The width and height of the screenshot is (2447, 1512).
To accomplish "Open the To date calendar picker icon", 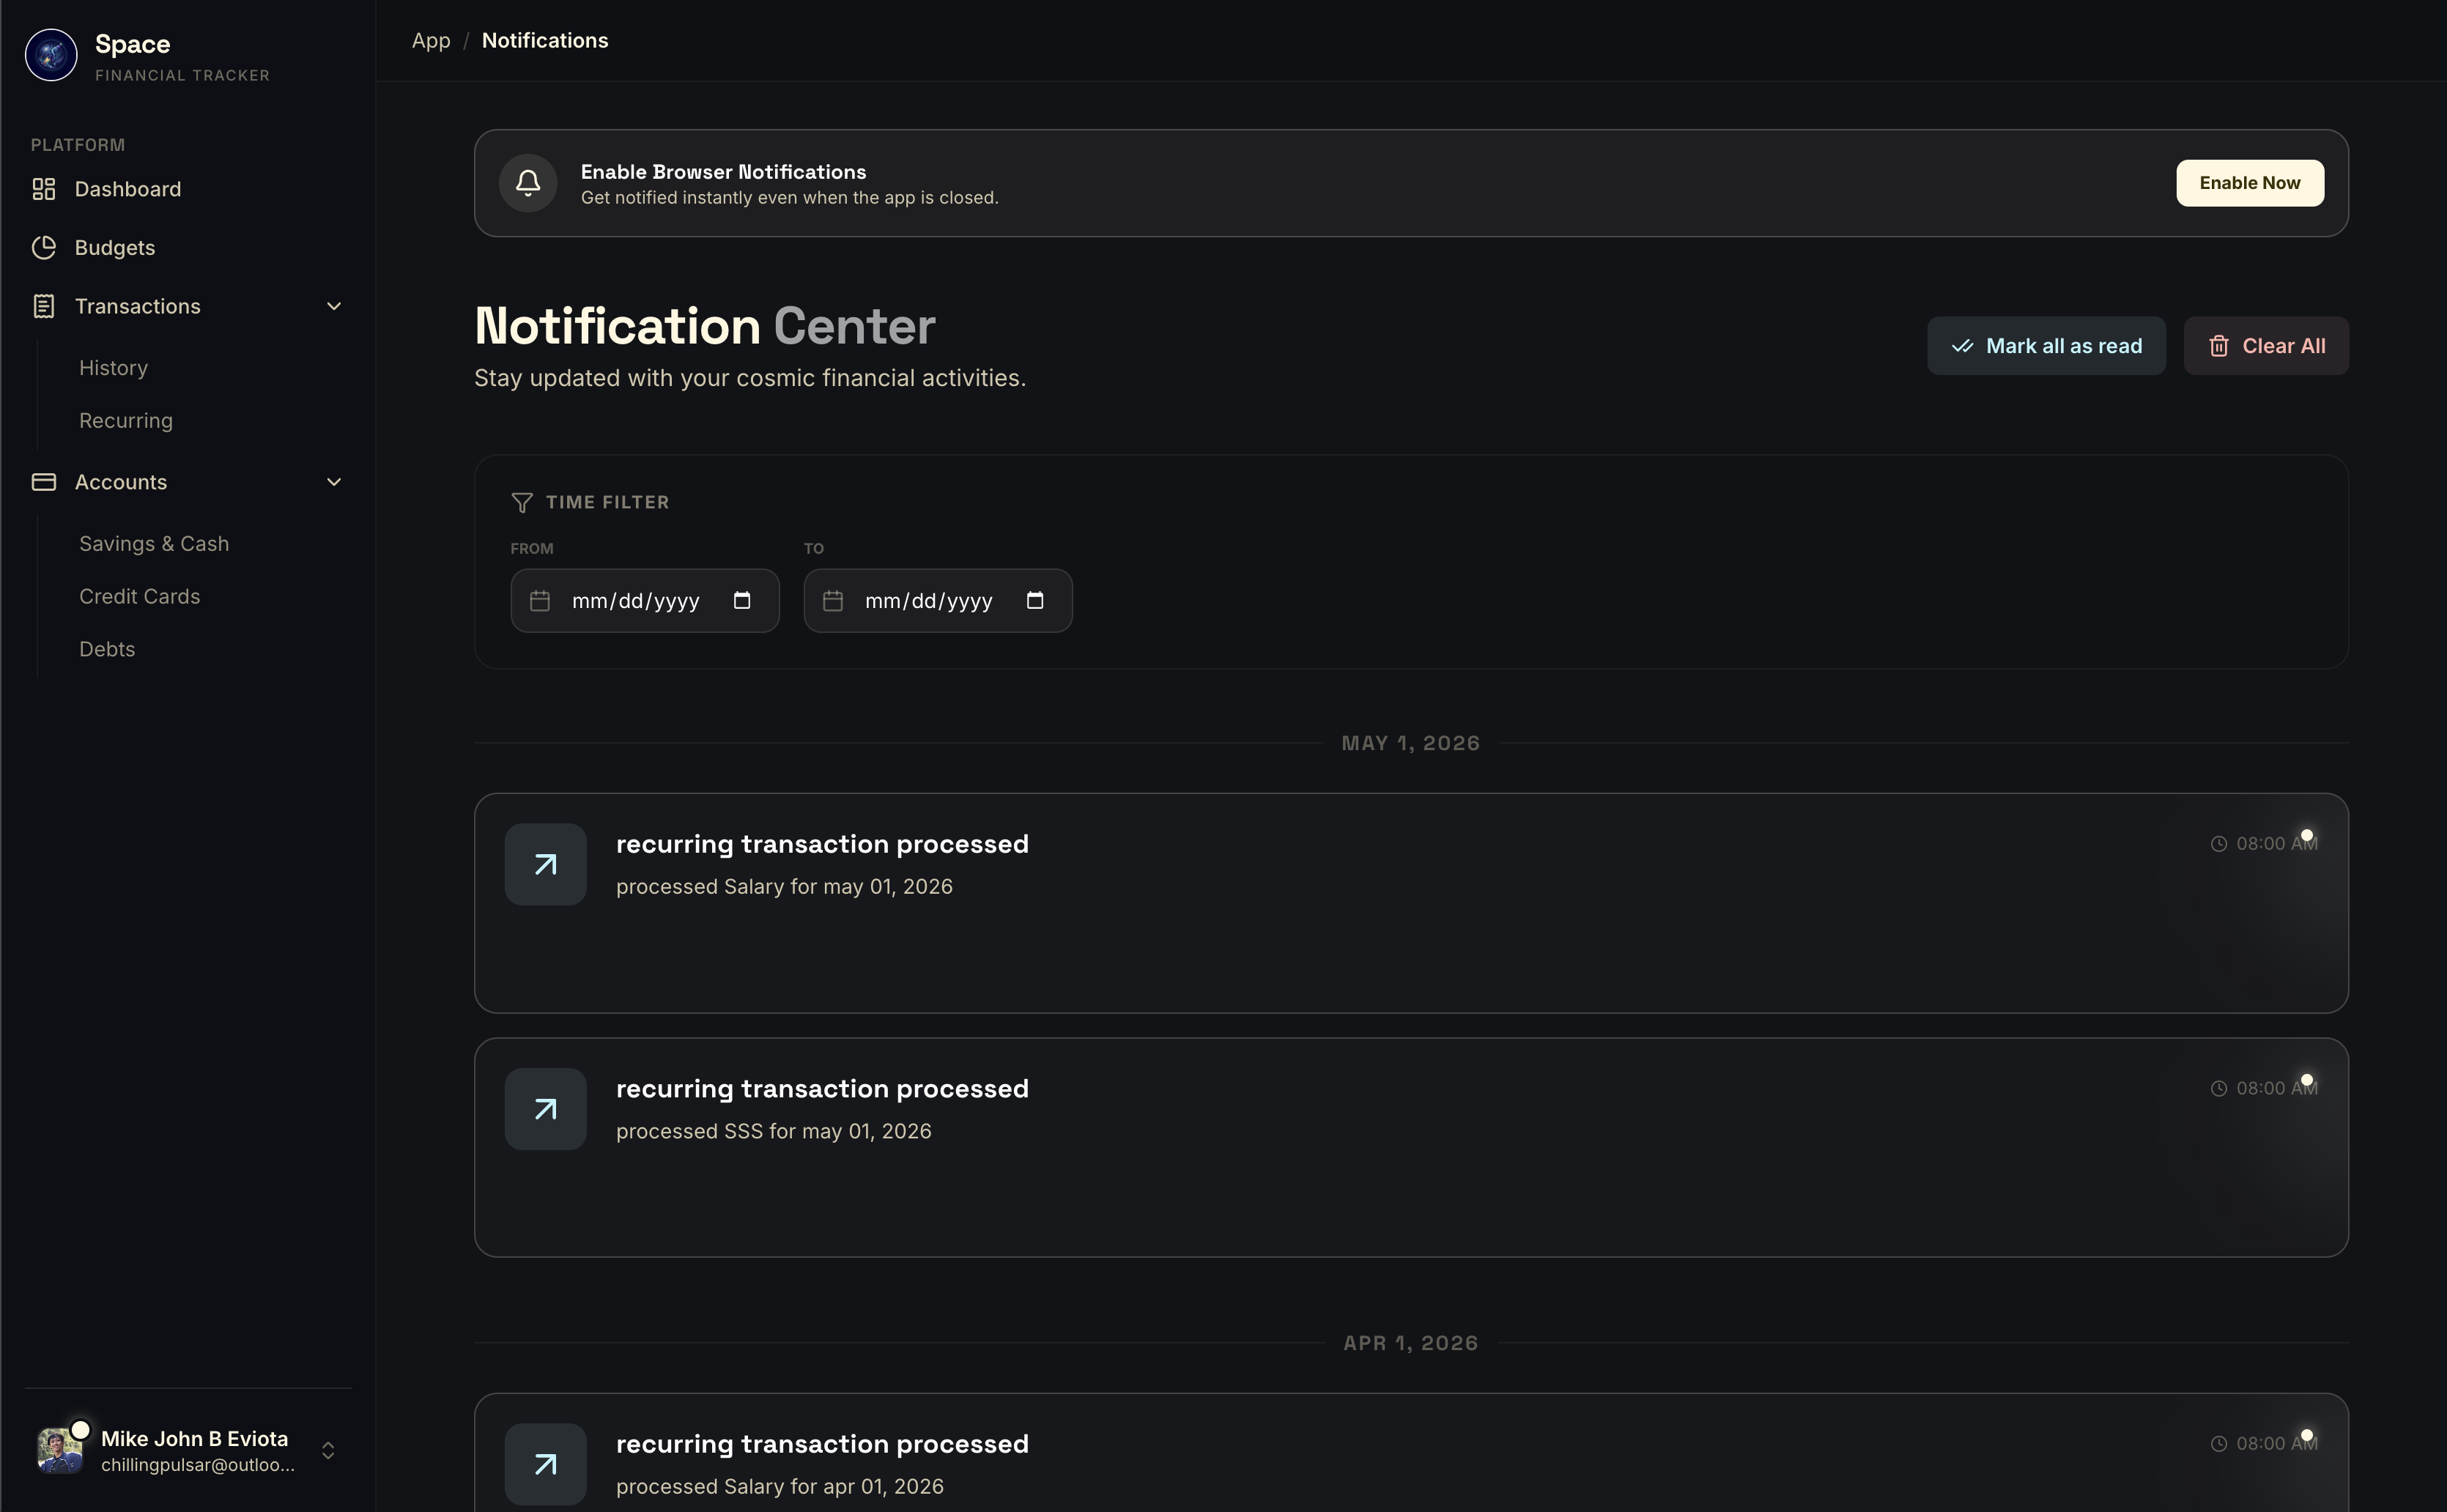I will (x=1035, y=601).
